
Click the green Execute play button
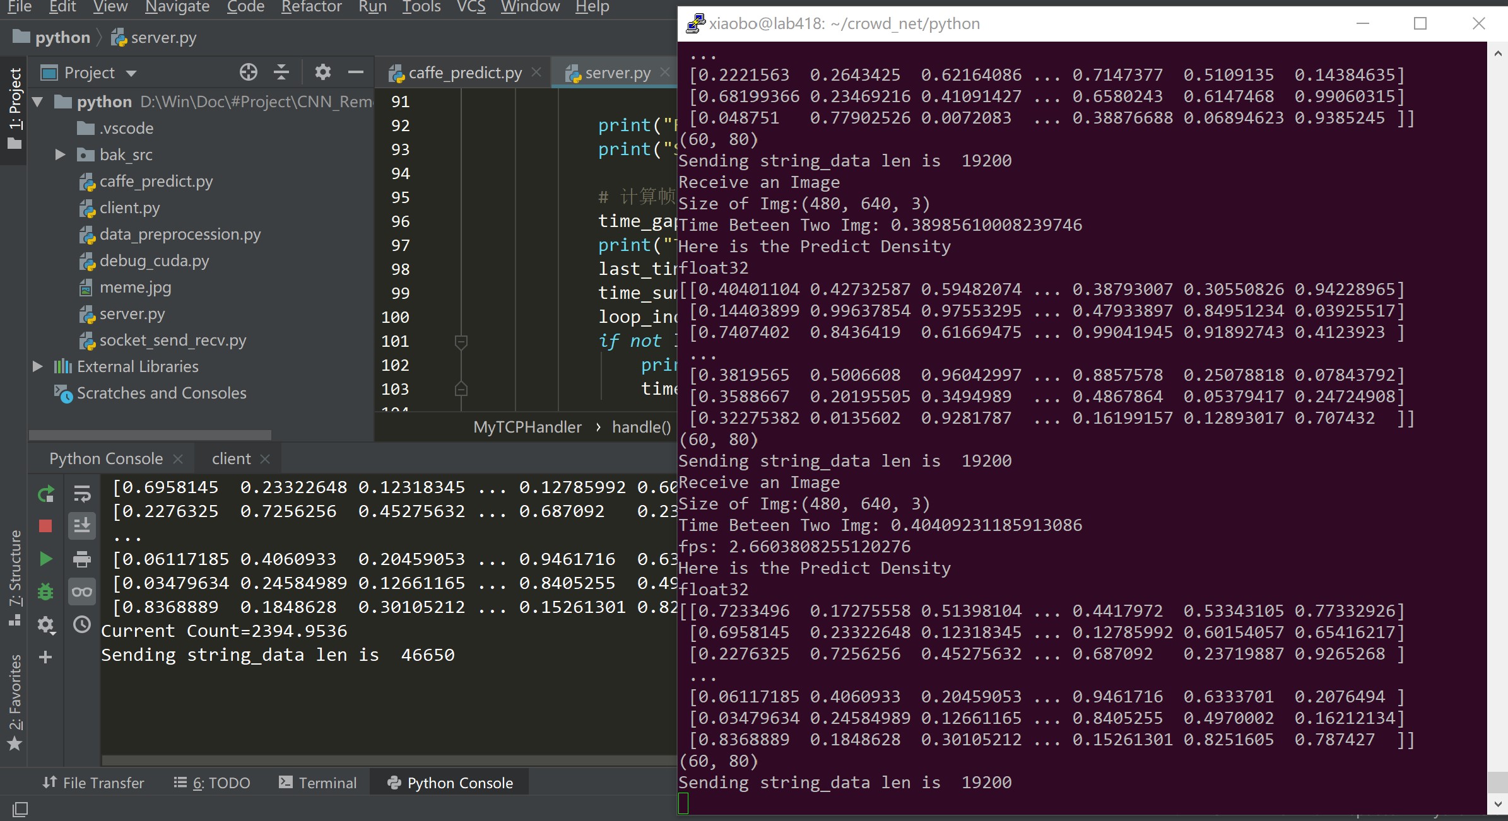pos(45,559)
